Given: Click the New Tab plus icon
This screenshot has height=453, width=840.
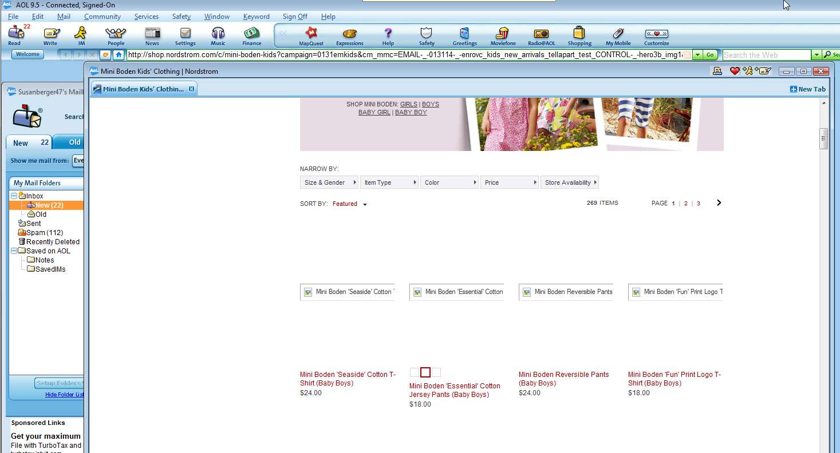Looking at the screenshot, I should pyautogui.click(x=793, y=89).
